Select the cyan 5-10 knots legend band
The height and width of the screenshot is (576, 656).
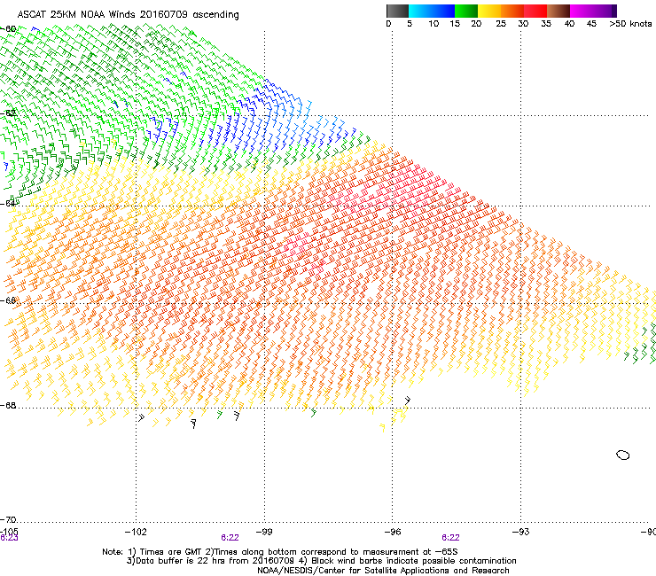click(x=420, y=11)
